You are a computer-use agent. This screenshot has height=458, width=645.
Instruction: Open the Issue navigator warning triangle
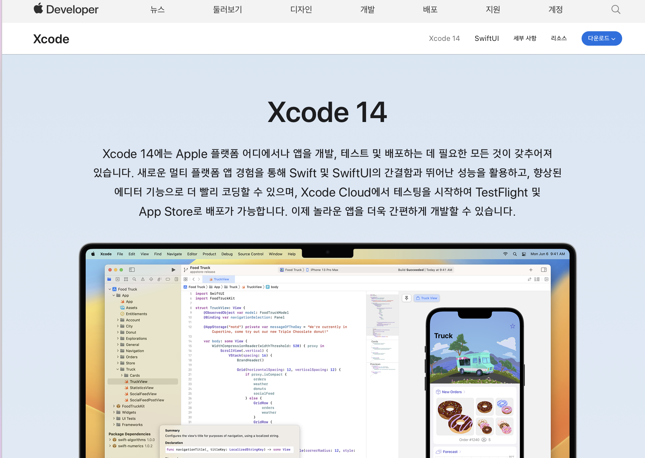click(143, 279)
